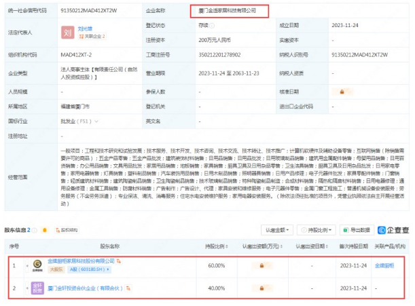Open the 持股比例 dropdown filter

[317, 230]
